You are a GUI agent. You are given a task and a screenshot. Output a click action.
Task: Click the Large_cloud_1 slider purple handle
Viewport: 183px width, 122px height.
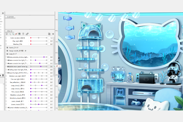(x=42, y=85)
